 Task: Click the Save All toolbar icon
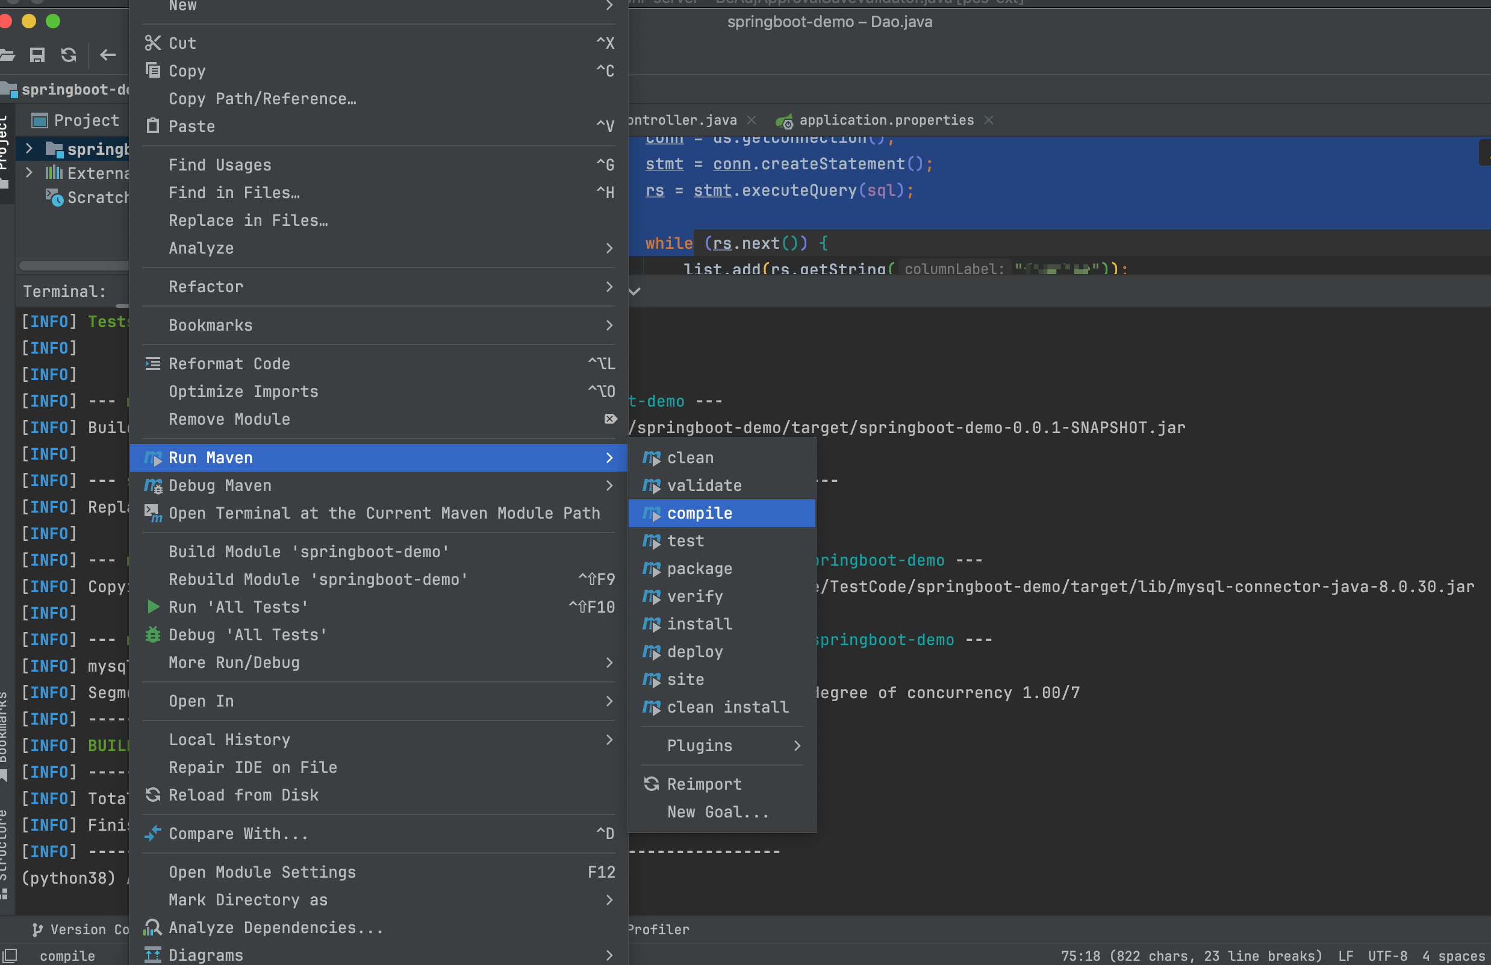[37, 55]
